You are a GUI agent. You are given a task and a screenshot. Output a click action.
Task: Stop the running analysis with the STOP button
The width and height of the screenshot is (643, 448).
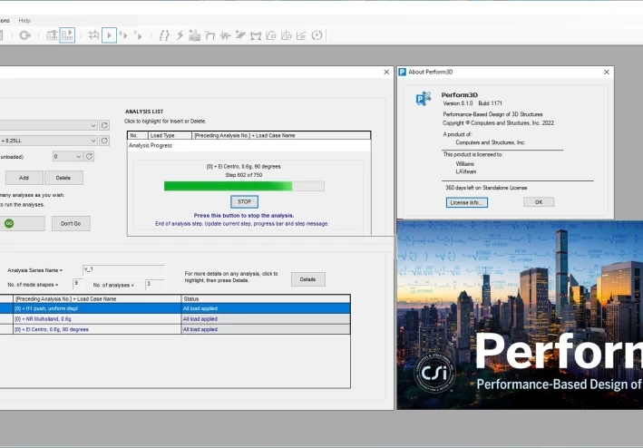244,201
